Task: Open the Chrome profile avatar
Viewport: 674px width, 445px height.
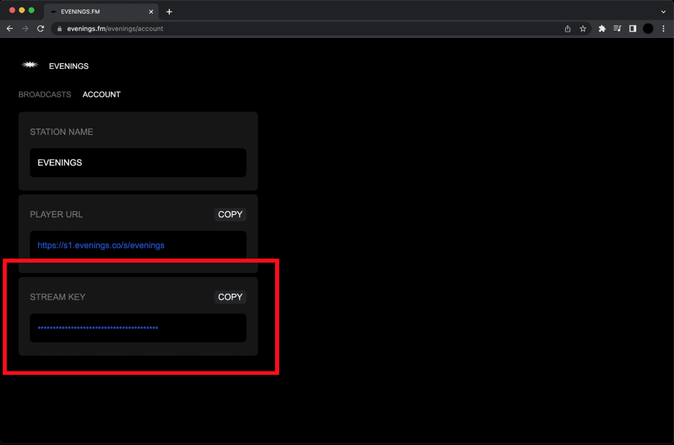Action: 648,29
